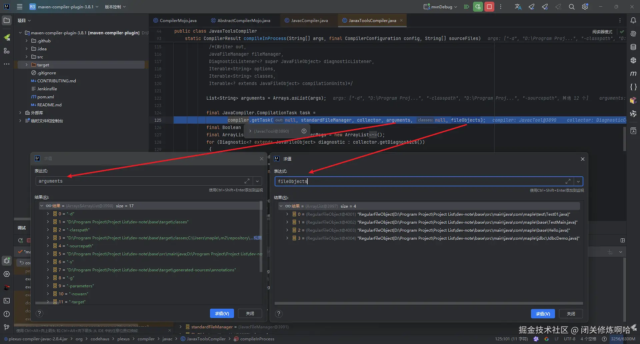
Task: Click the memory indicator 3256/6300M
Action: [623, 339]
